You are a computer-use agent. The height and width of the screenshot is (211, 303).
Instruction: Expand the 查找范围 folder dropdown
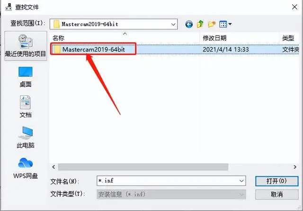point(173,24)
